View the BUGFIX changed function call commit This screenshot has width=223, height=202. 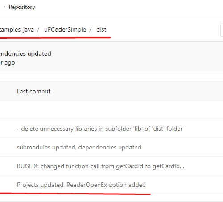100,166
